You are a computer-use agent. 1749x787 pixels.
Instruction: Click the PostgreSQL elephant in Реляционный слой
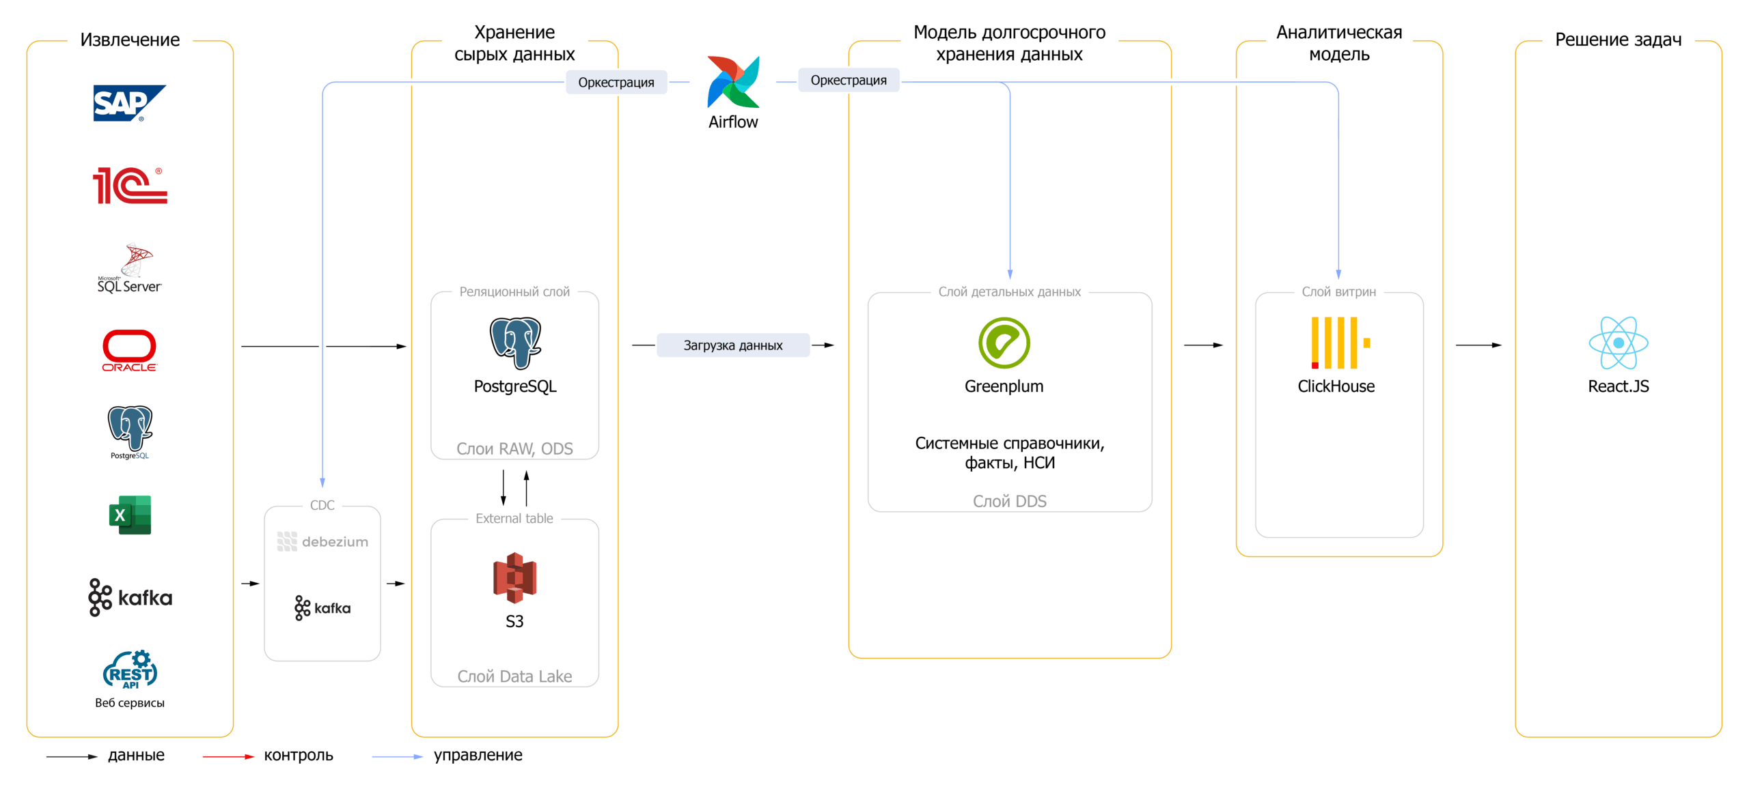[x=514, y=343]
